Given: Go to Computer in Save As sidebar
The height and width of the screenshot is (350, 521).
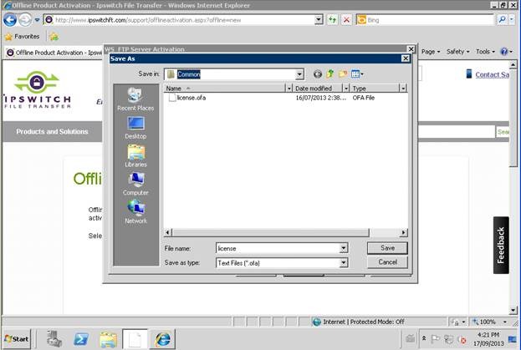Looking at the screenshot, I should coord(135,184).
